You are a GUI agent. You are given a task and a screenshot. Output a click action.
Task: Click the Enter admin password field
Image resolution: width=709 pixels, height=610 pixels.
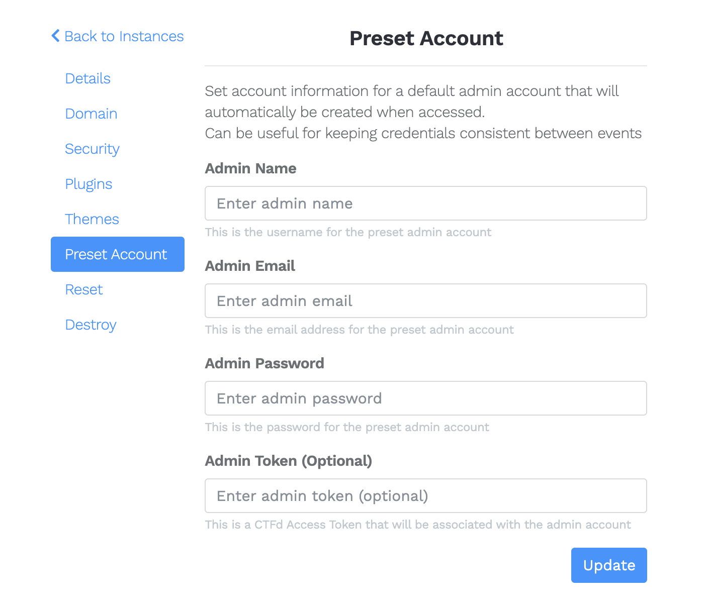(x=425, y=398)
